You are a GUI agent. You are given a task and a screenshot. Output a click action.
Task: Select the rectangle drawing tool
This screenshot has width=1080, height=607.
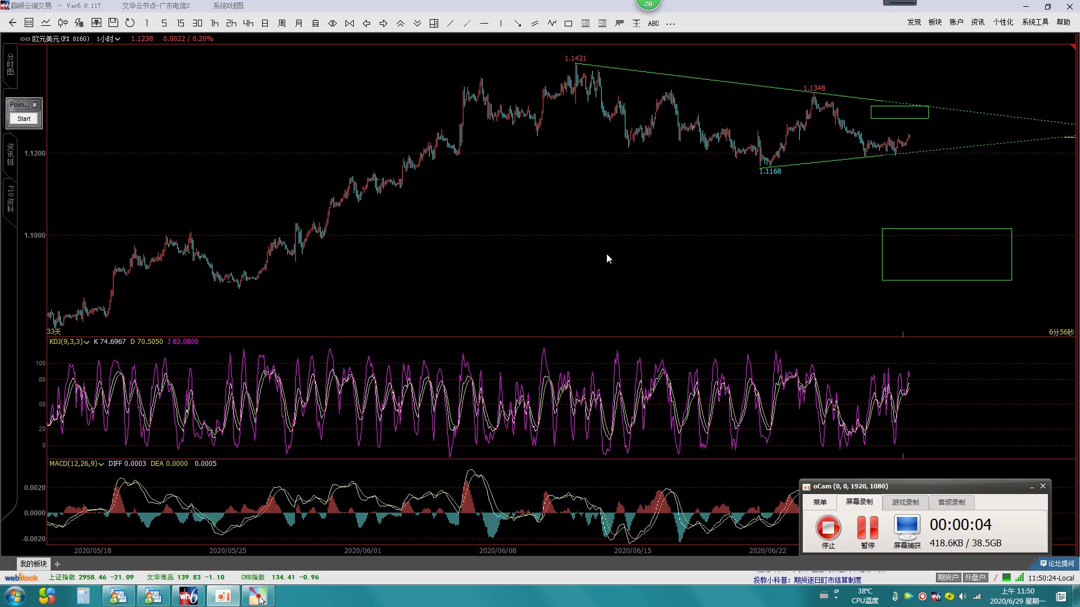pos(568,24)
